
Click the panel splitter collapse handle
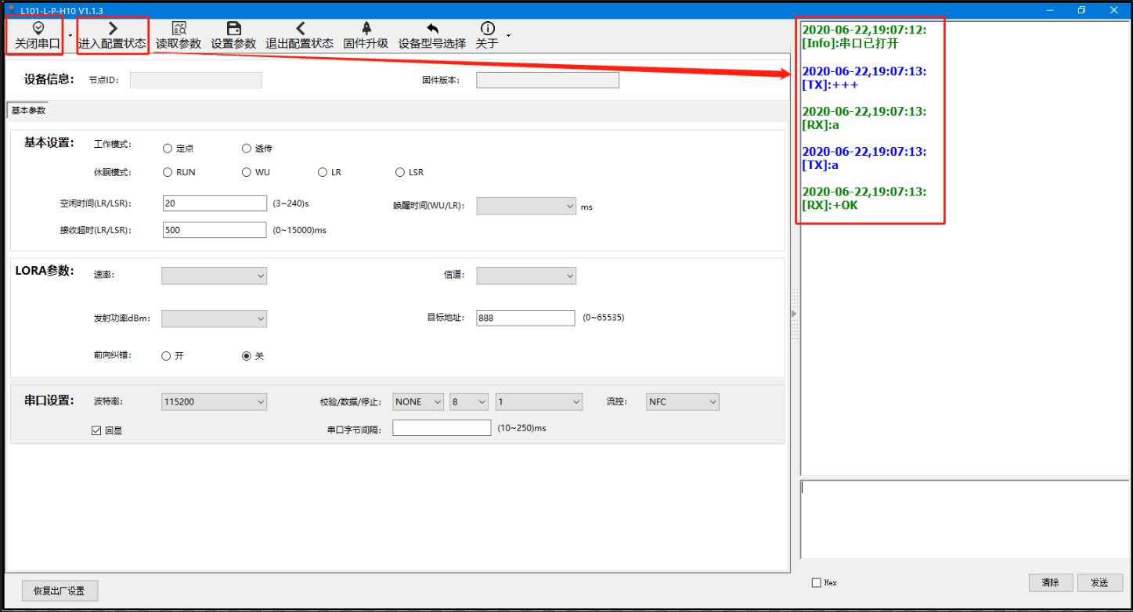click(794, 314)
